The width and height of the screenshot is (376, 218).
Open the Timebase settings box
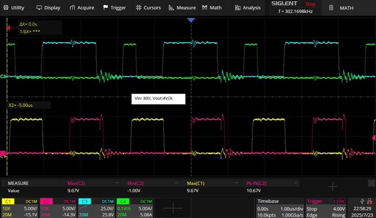[280, 207]
